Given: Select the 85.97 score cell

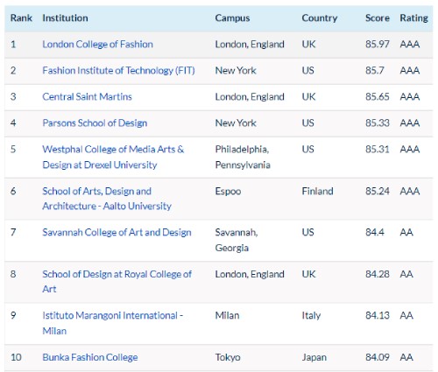Looking at the screenshot, I should (x=378, y=45).
